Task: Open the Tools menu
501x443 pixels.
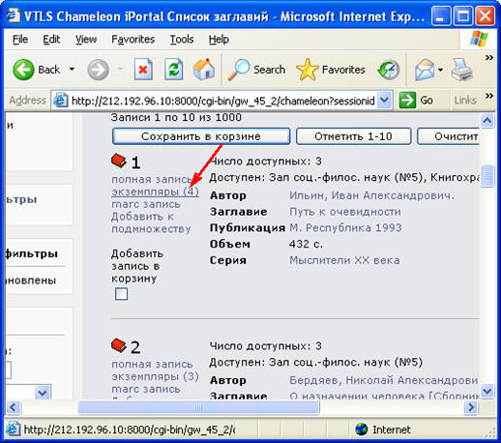Action: point(182,40)
